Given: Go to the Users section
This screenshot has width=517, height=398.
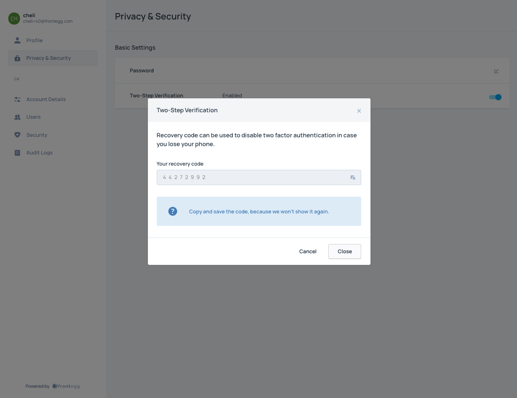Looking at the screenshot, I should 53,117.
